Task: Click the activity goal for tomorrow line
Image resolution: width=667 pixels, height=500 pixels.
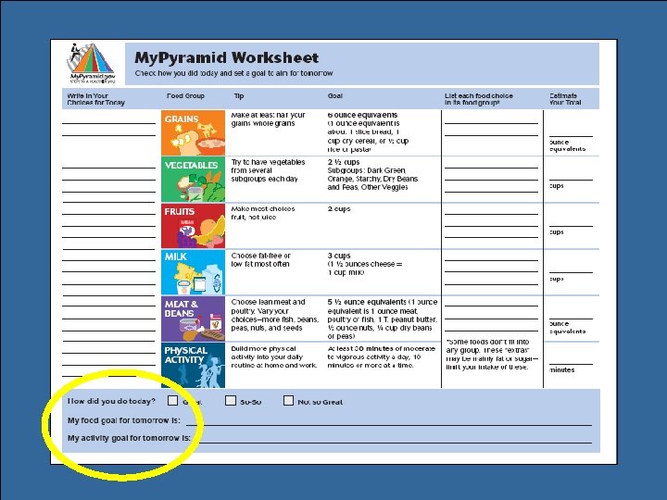Action: tap(394, 443)
